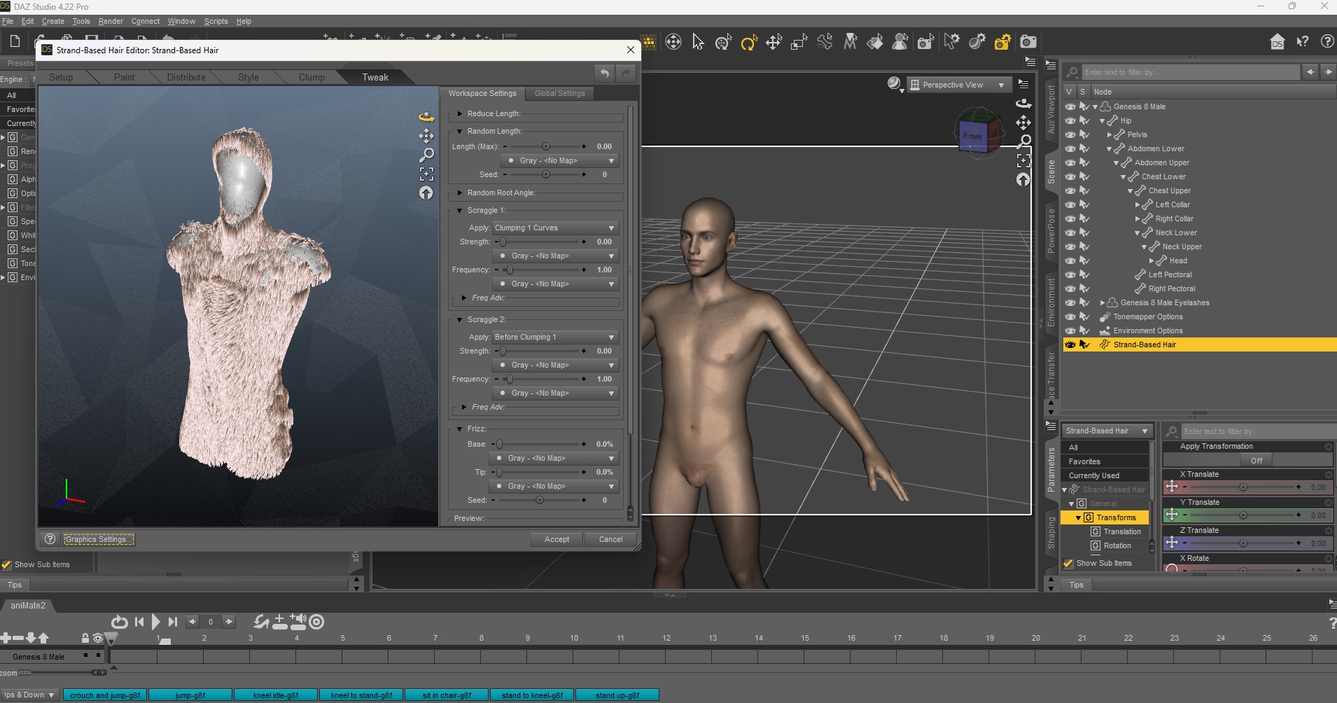Toggle aniMate2 timeline eye visibility icon
1337x703 pixels.
click(x=98, y=638)
